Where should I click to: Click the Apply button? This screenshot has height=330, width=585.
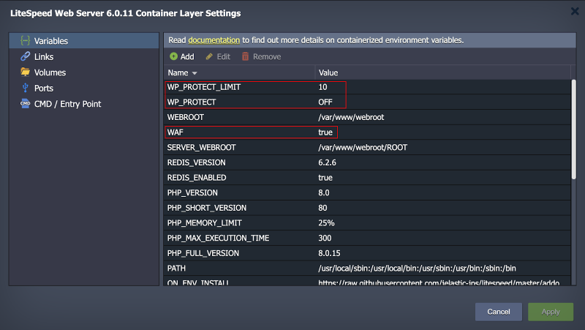click(x=551, y=312)
